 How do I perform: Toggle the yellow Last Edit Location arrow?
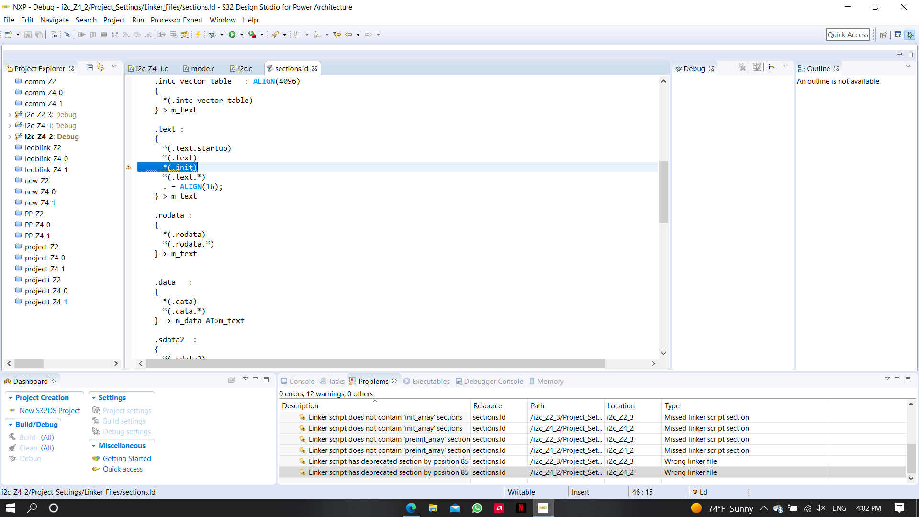coord(337,34)
